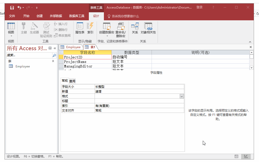Collapse the 表 group in navigation pane
Viewport: 259px width, 162px height.
point(53,61)
